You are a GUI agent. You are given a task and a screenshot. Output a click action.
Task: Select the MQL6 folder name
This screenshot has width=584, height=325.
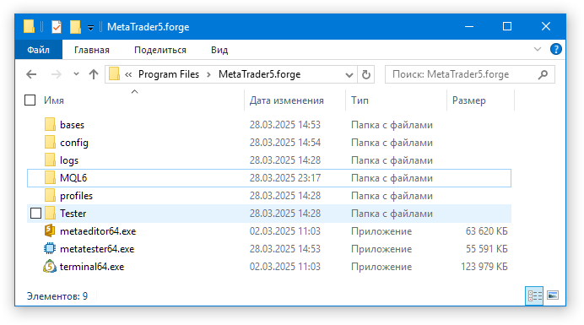[x=73, y=178]
